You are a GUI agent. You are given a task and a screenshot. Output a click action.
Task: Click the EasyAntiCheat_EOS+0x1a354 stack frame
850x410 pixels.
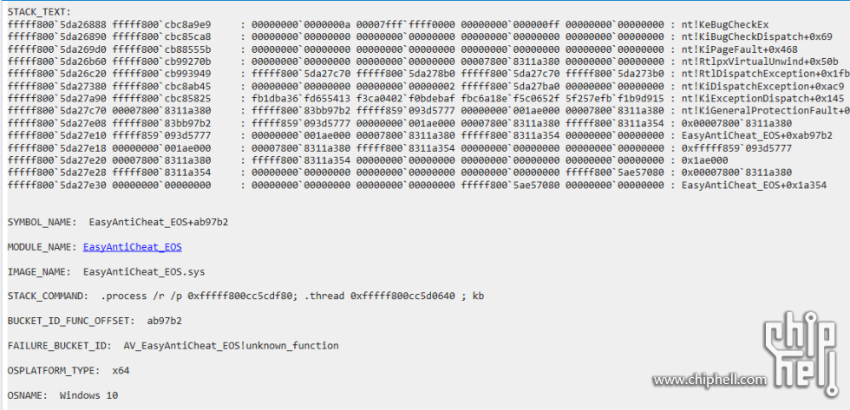(754, 185)
